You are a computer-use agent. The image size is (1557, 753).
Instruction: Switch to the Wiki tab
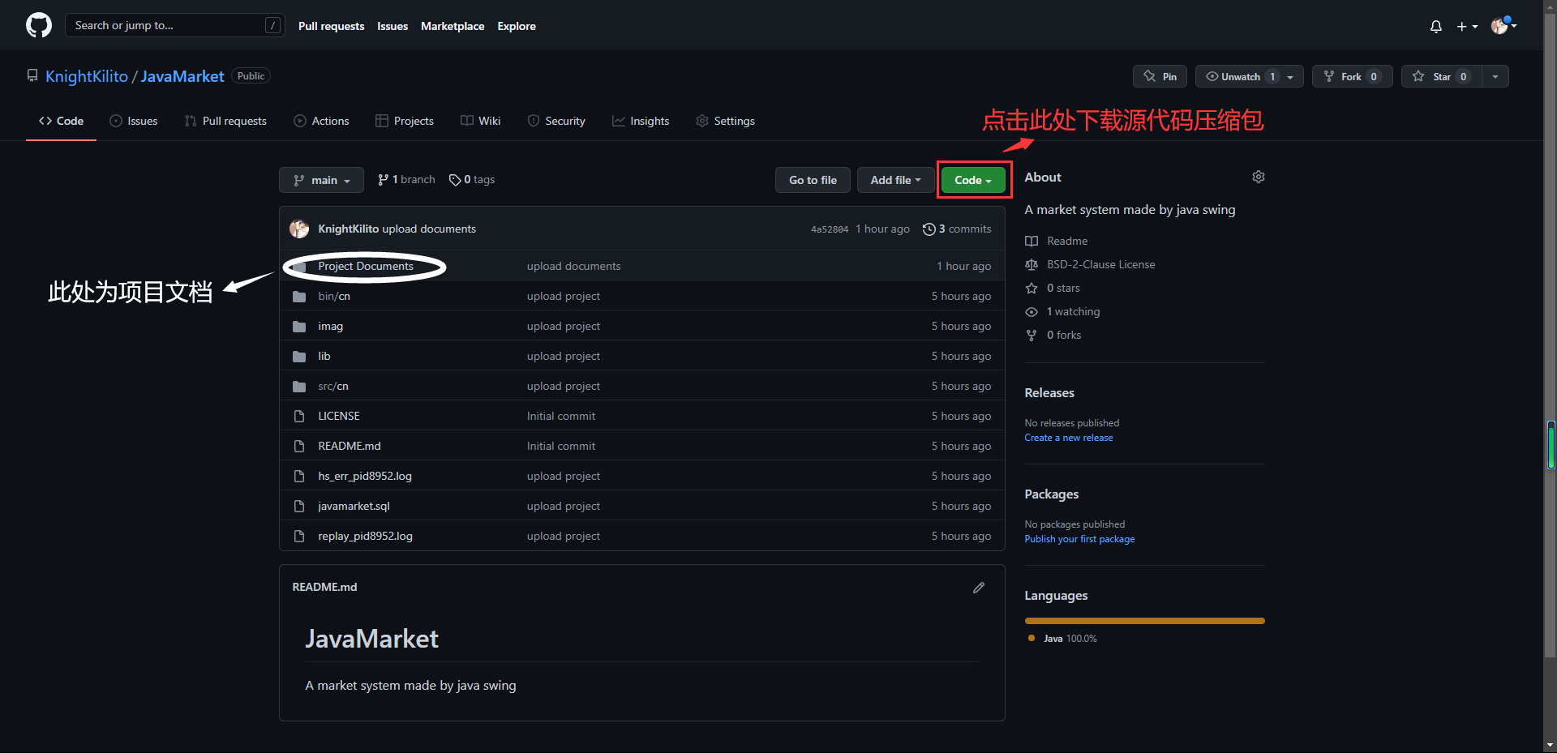(481, 121)
